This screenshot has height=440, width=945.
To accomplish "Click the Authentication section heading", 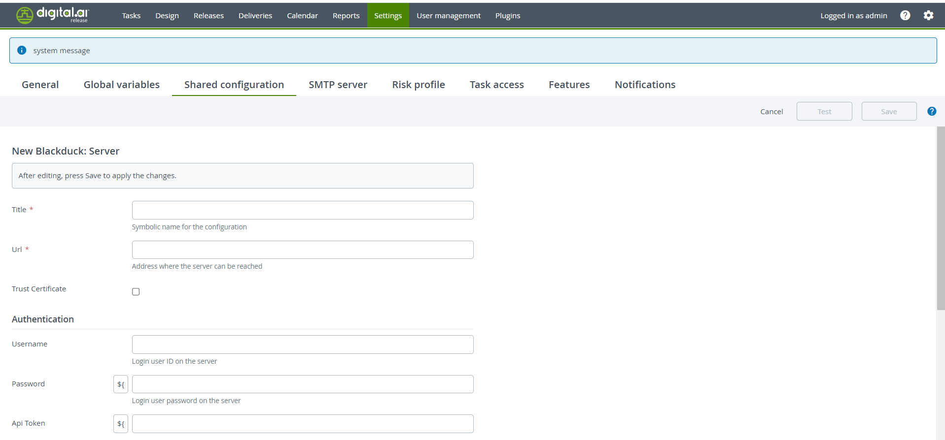I will (43, 319).
